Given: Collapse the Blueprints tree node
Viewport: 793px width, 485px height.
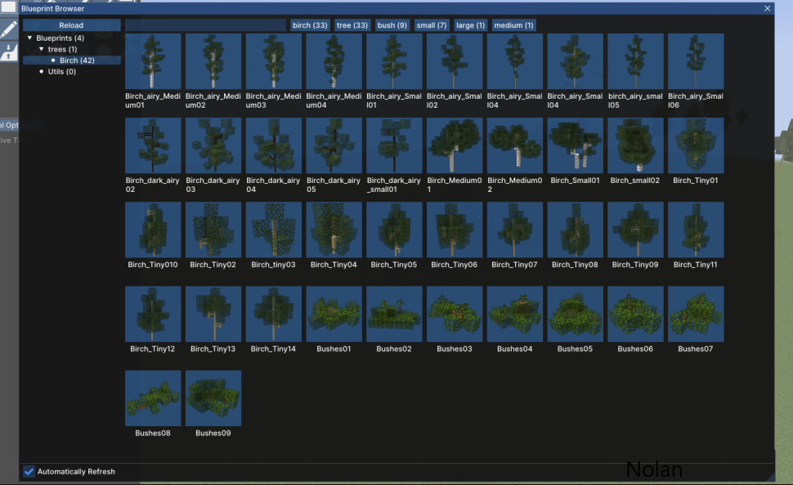Looking at the screenshot, I should (30, 38).
